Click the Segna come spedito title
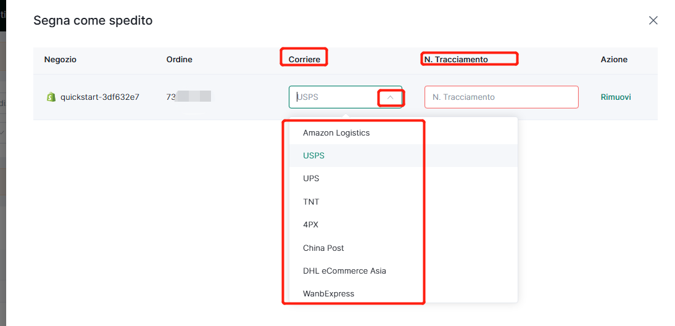 (93, 20)
